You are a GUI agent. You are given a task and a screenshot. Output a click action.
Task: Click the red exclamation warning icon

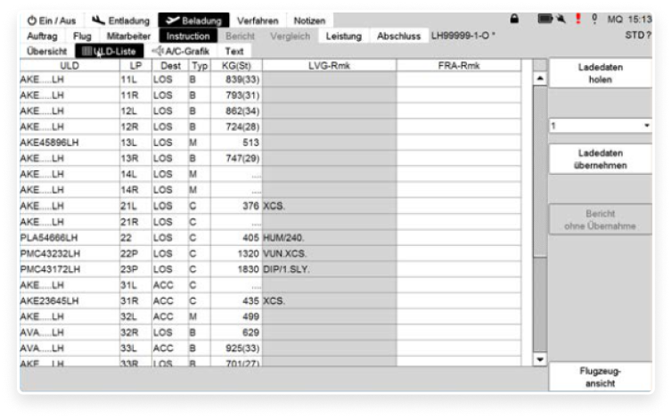click(x=577, y=19)
